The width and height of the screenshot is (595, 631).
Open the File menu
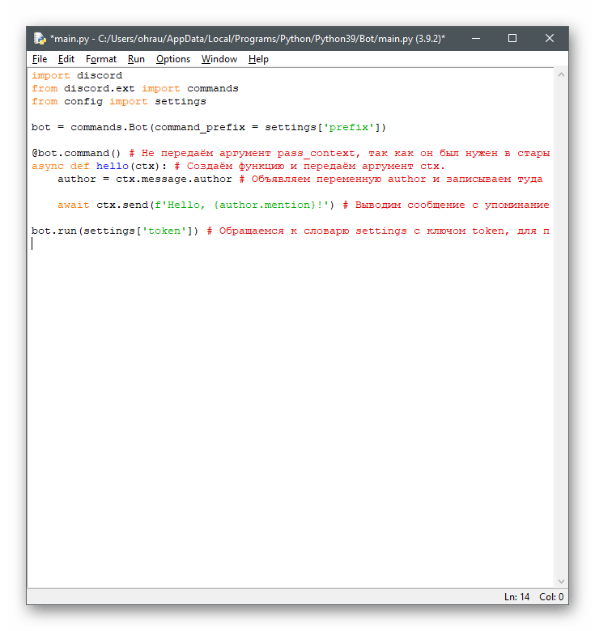point(40,59)
